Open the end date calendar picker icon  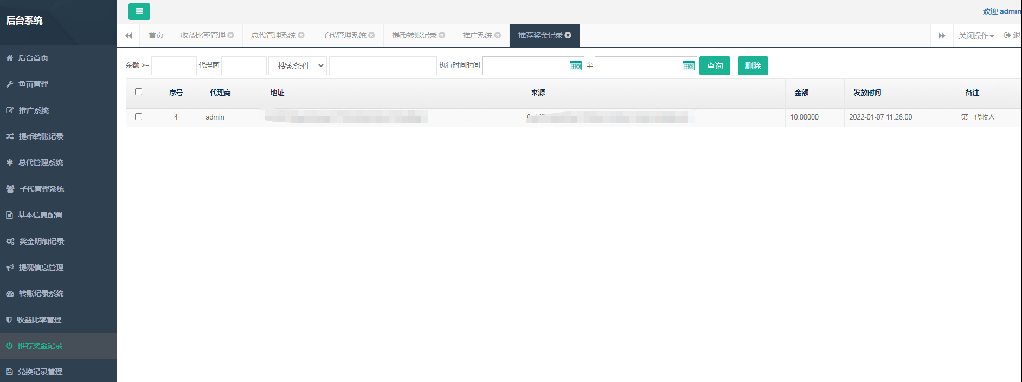coord(688,66)
